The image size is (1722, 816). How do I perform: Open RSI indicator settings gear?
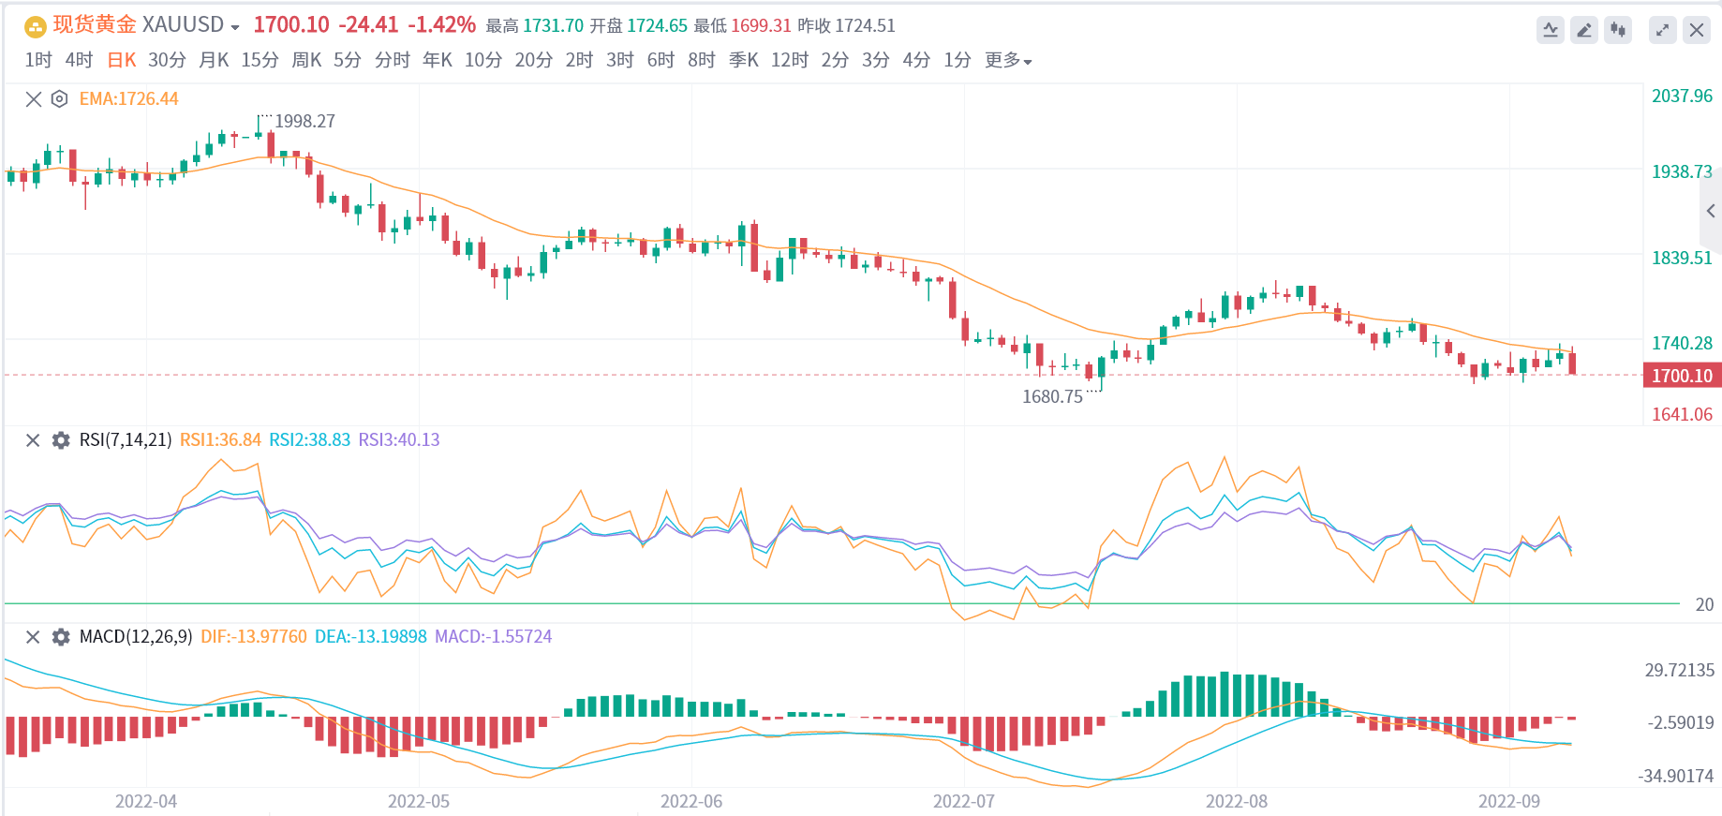(61, 440)
